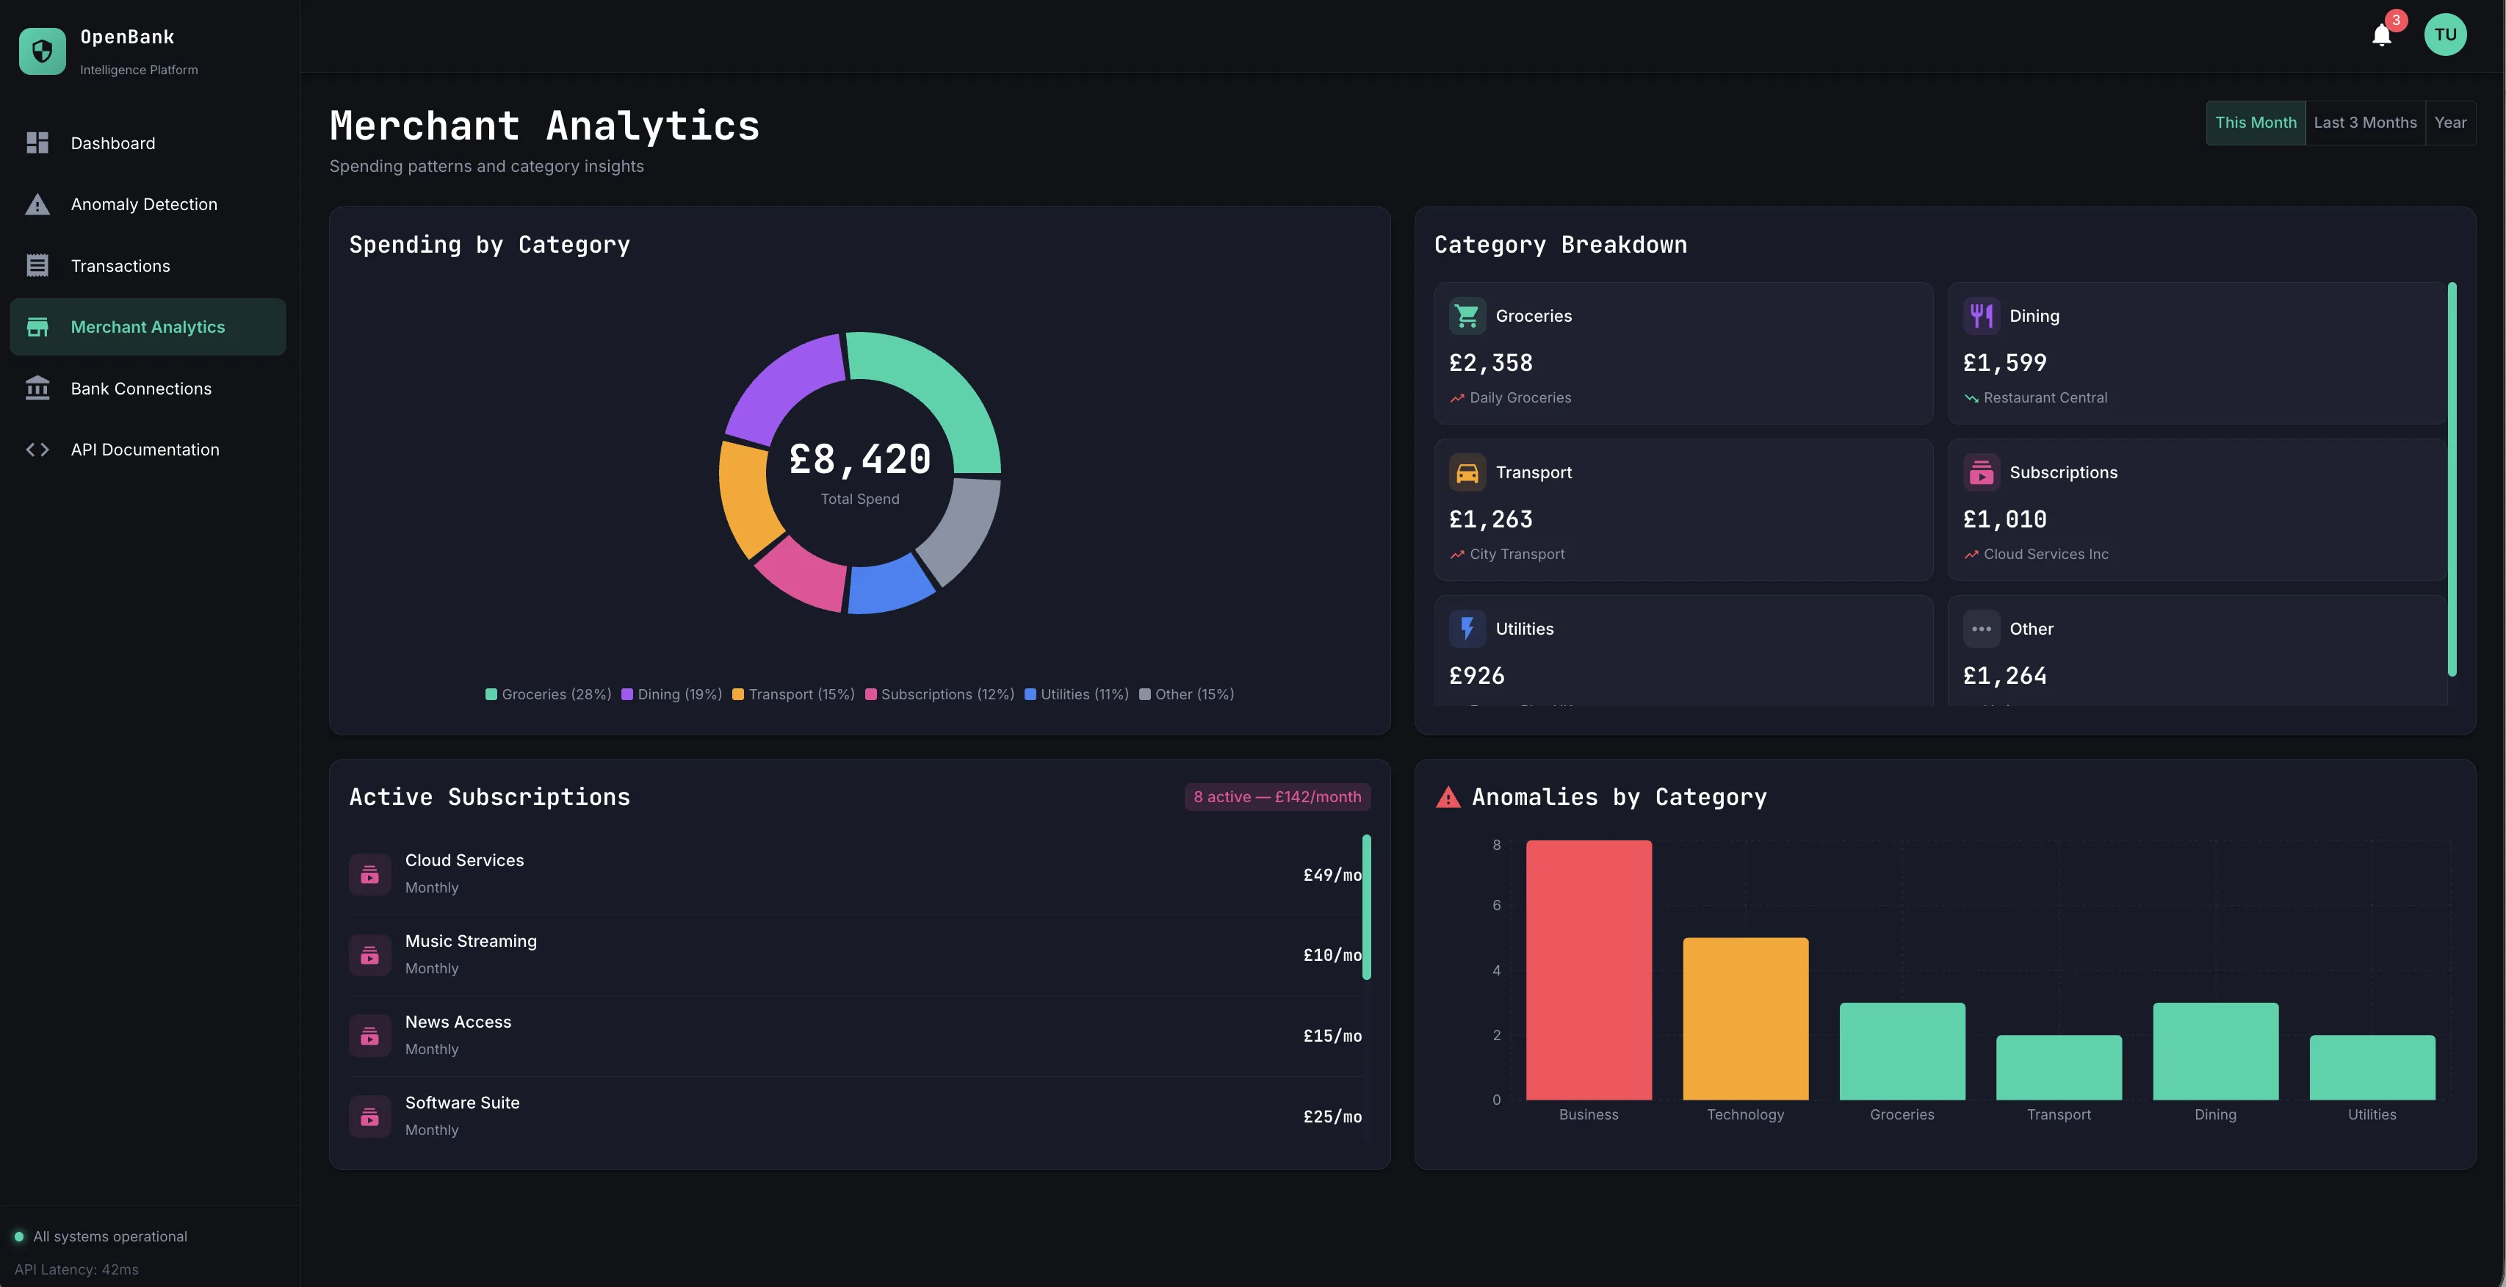Open the Dining £1,599 card
This screenshot has height=1287, width=2506.
coord(2197,353)
